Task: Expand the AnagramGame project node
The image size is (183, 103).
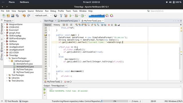Action: [x=5, y=24]
